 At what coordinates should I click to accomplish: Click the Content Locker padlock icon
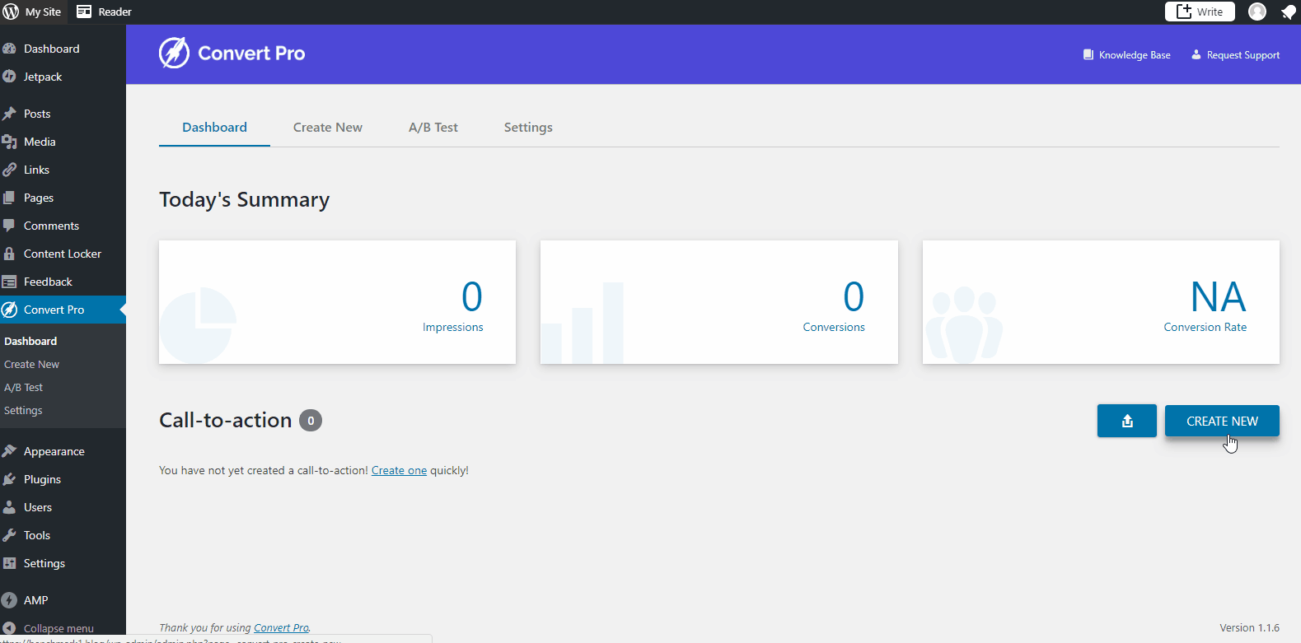(x=9, y=254)
